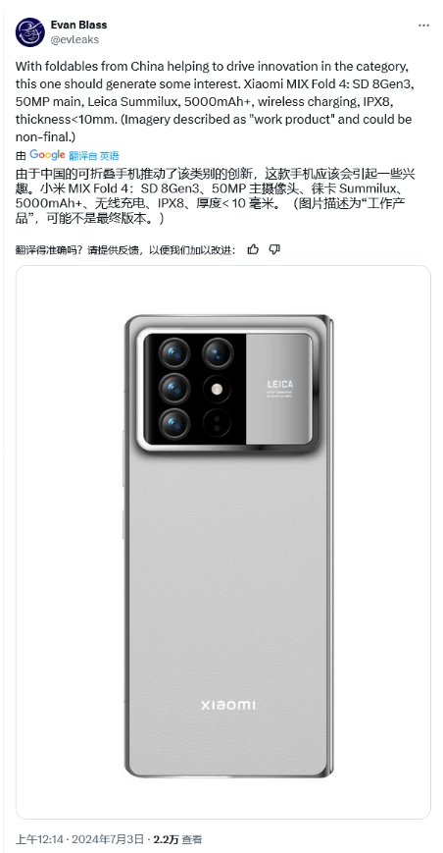This screenshot has width=443, height=853.
Task: Open the Xiaomi MIX Fold 4 image
Action: click(x=223, y=543)
